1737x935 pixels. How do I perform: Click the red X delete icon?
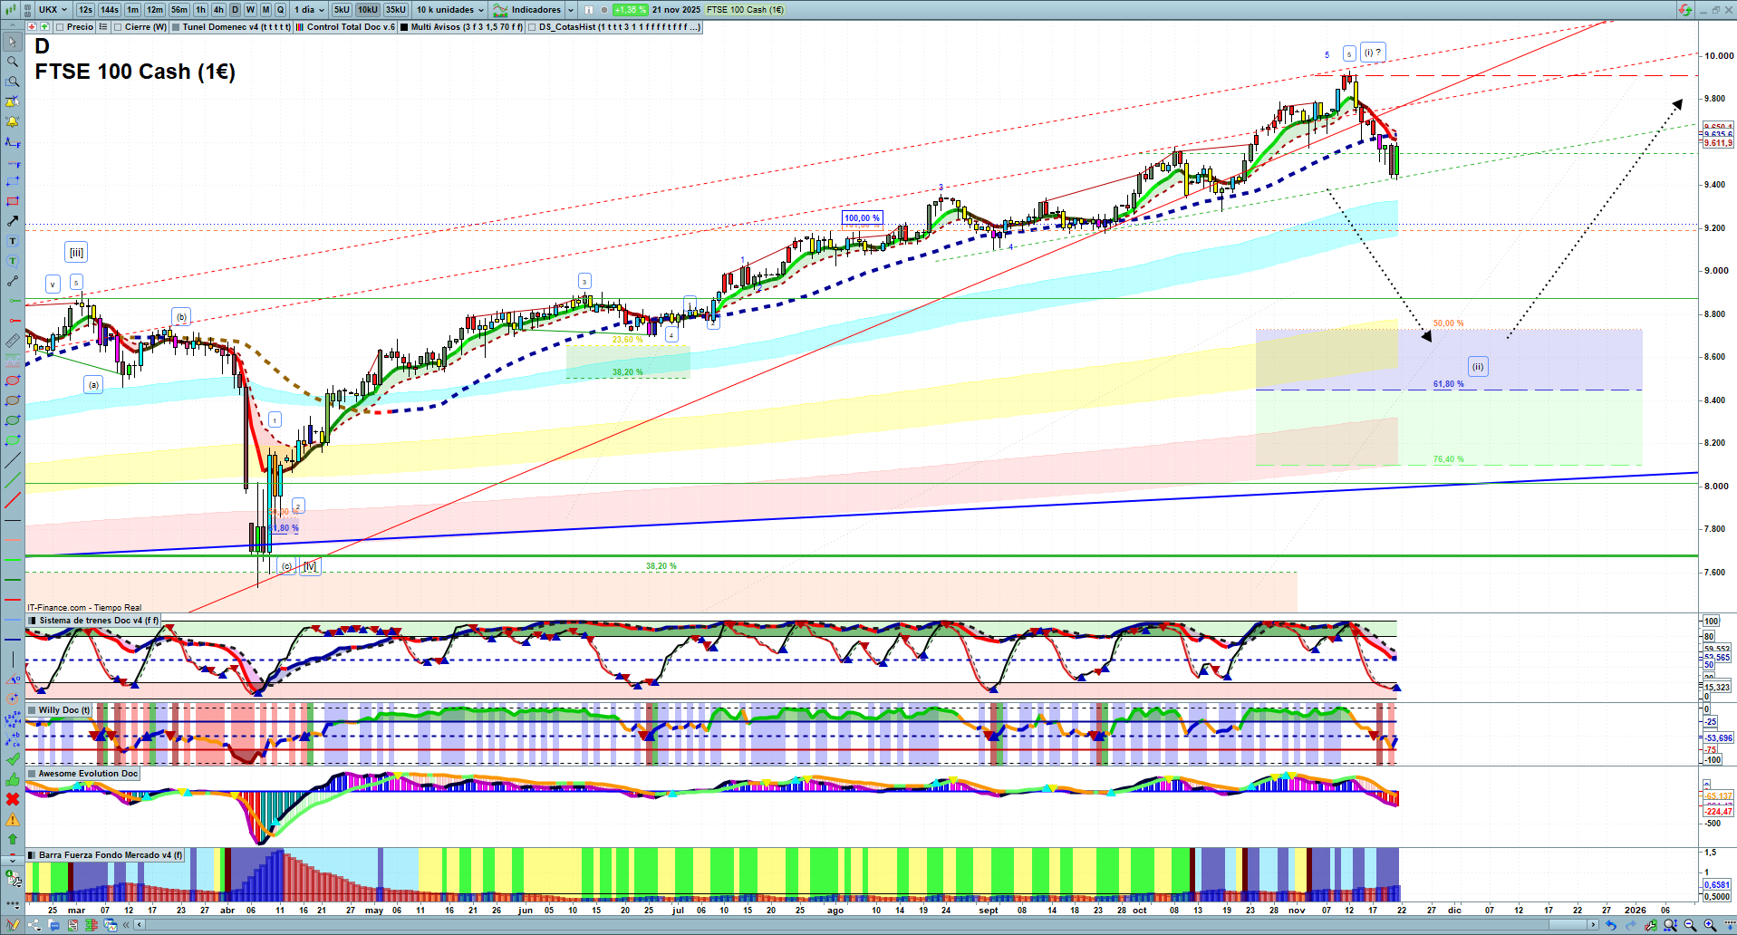pyautogui.click(x=13, y=799)
